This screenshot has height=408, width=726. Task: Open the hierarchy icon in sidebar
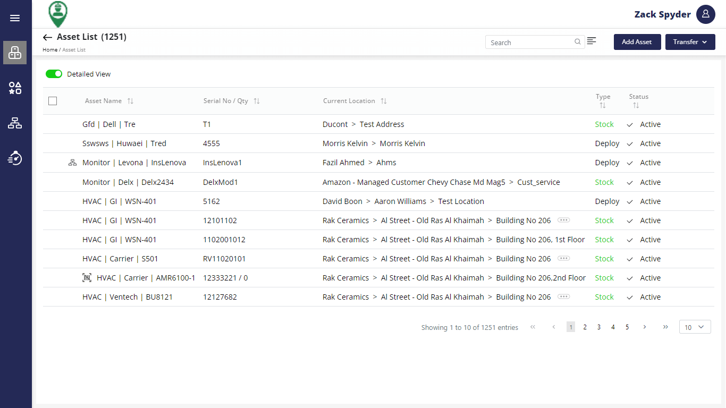click(x=15, y=123)
